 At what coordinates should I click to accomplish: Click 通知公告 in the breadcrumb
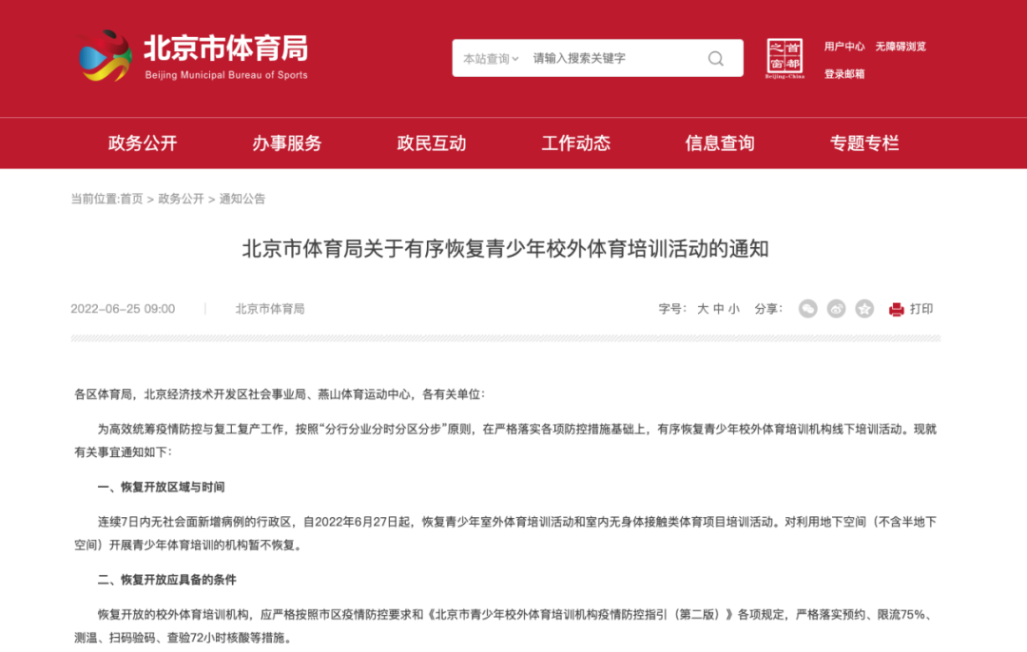point(242,199)
